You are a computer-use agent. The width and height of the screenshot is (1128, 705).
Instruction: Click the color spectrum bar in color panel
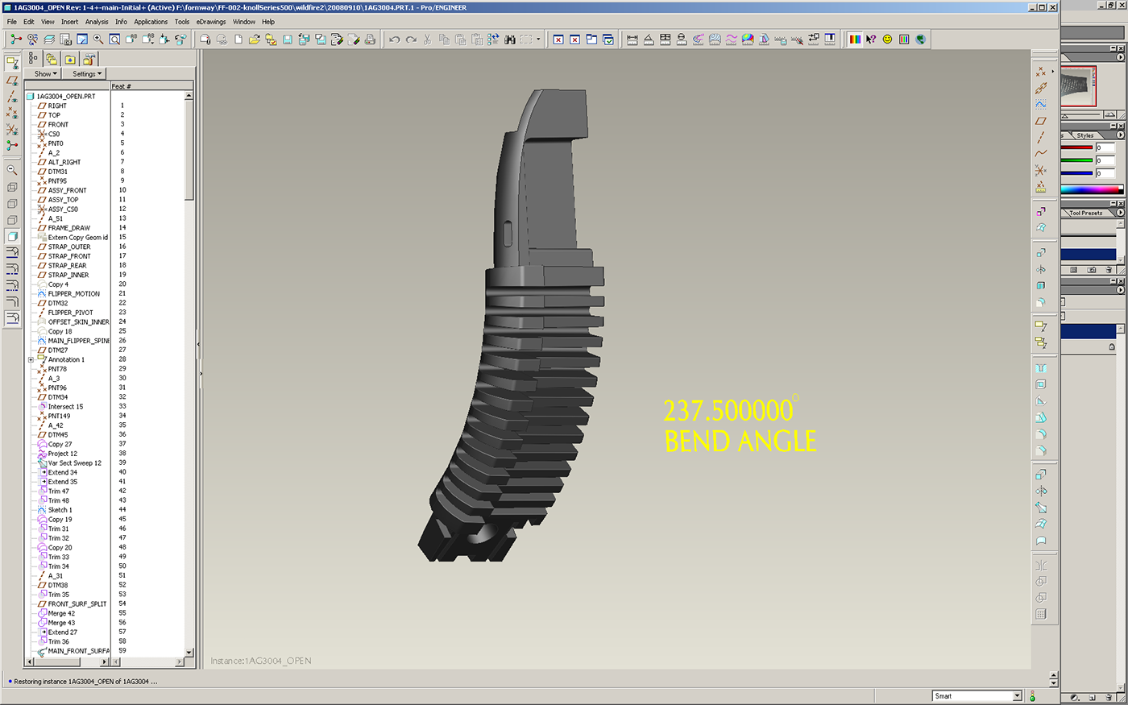(1091, 190)
